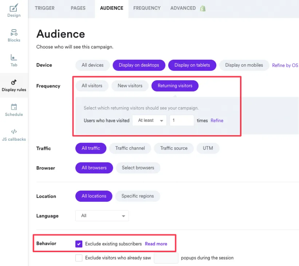This screenshot has height=266, width=299.
Task: Choose Select browsers option
Action: tap(138, 168)
